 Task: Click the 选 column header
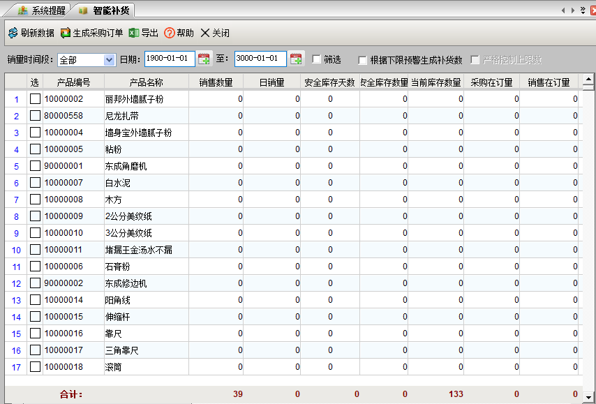(35, 82)
